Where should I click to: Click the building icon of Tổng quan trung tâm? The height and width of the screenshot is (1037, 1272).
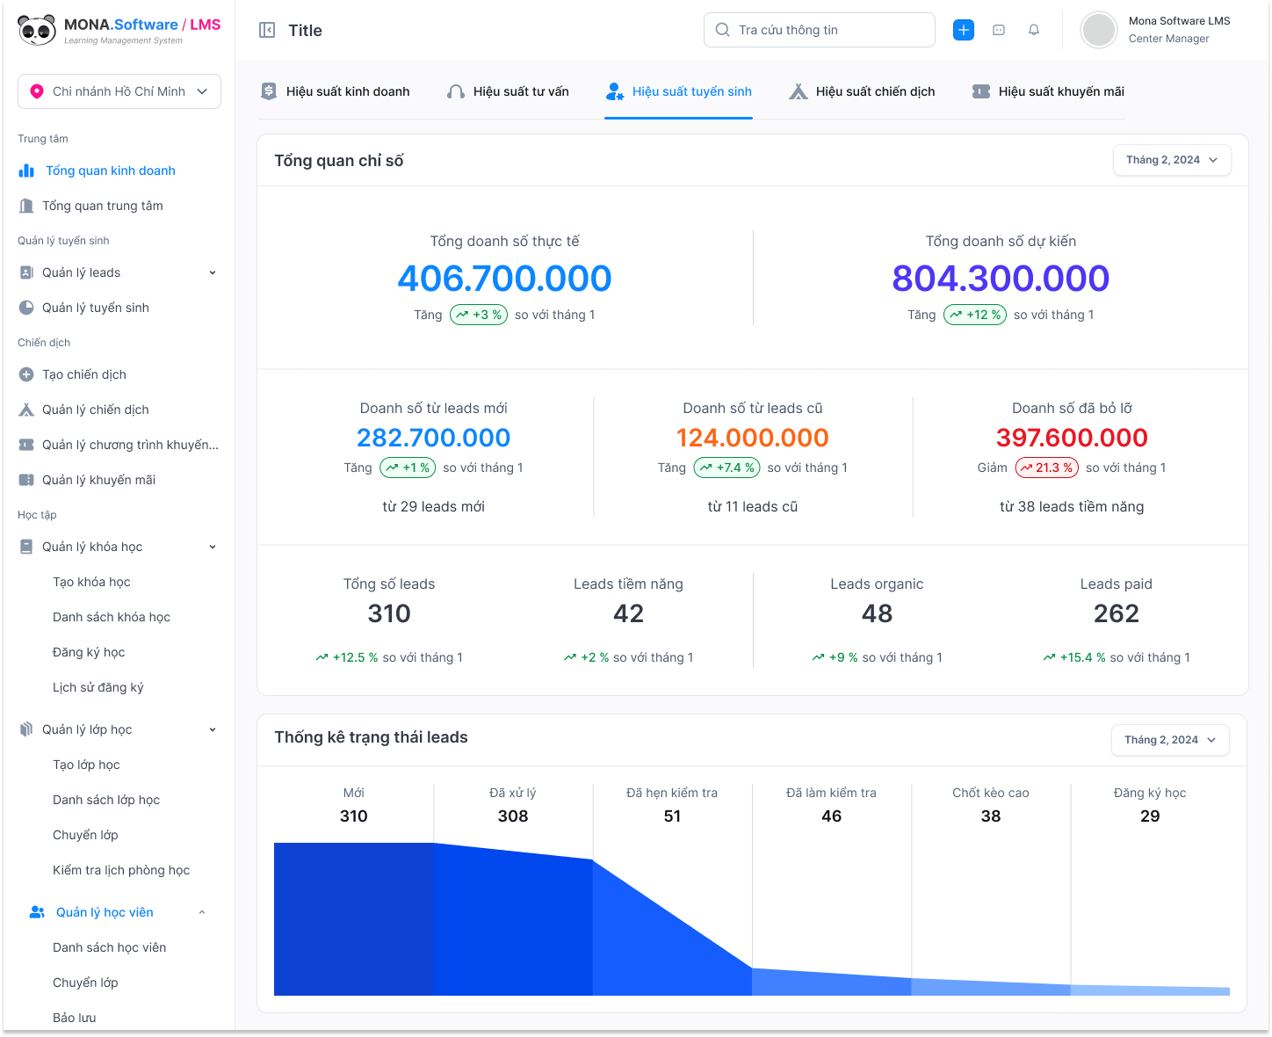coord(26,206)
